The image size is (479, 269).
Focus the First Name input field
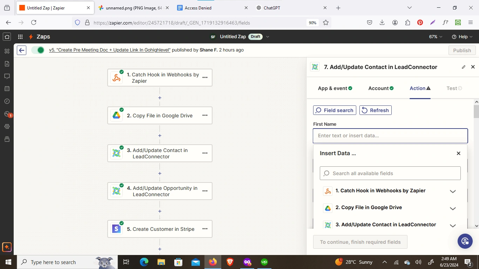click(x=390, y=136)
